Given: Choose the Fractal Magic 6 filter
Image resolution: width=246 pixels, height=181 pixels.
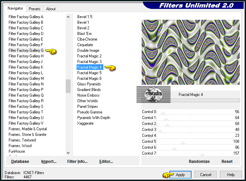Looking at the screenshot, I should point(89,78).
